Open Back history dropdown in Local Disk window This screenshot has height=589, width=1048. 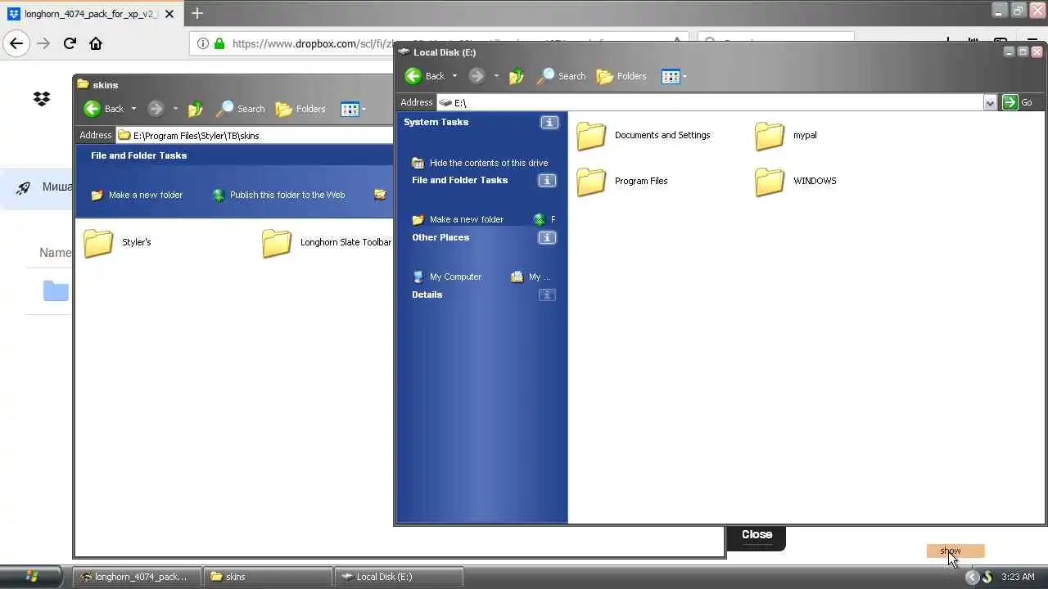(x=454, y=76)
